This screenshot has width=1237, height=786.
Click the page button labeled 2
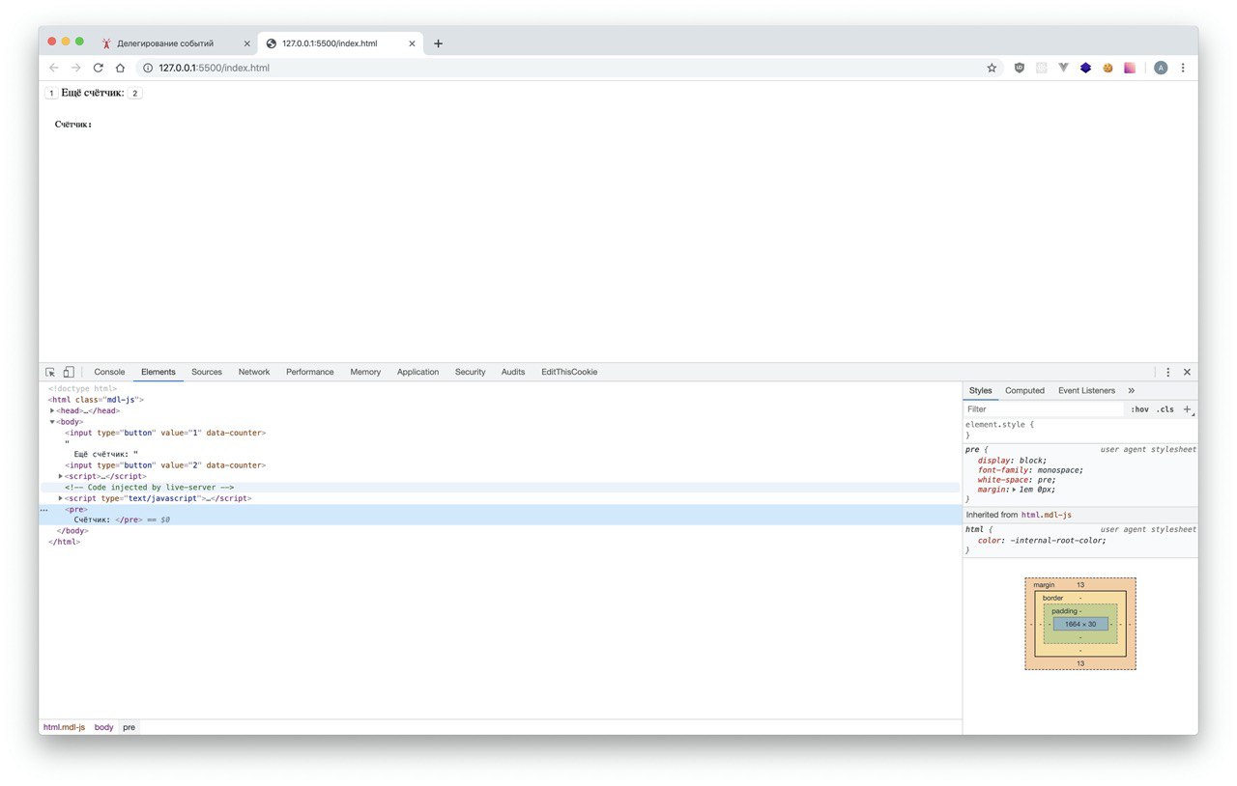pyautogui.click(x=134, y=94)
